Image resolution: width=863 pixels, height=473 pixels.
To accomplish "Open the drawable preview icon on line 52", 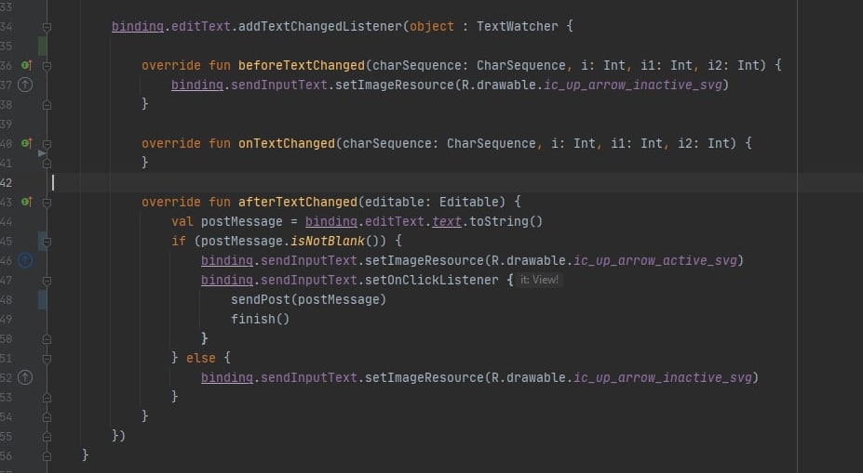I will click(25, 377).
